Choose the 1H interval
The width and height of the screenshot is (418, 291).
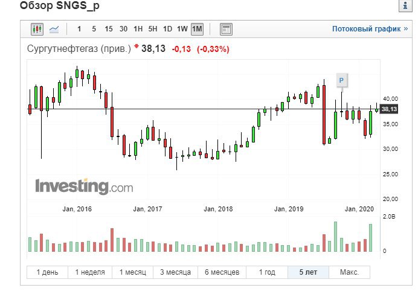[x=138, y=29]
